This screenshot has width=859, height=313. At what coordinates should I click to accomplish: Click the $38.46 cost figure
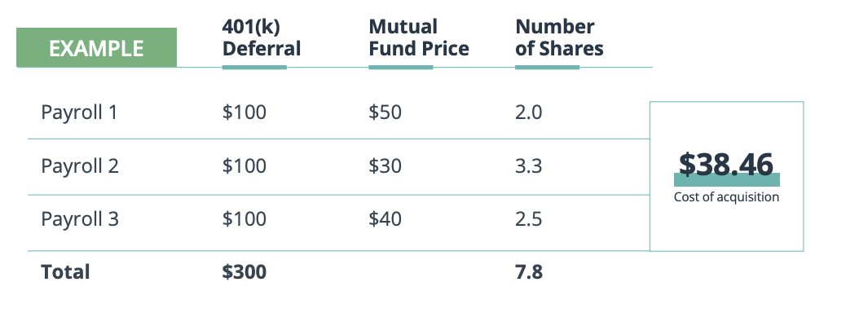click(726, 164)
